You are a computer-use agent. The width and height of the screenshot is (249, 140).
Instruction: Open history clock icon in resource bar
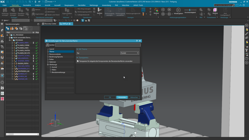tap(2, 82)
